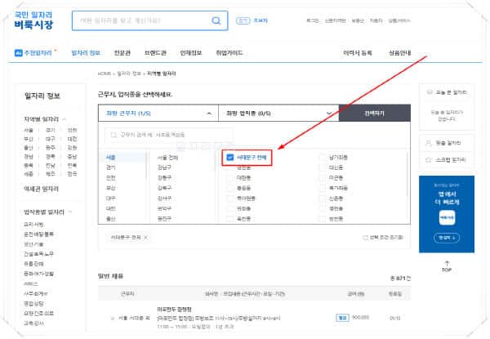Select 인천 in the region selector panel
The width and height of the screenshot is (490, 339).
click(x=110, y=178)
